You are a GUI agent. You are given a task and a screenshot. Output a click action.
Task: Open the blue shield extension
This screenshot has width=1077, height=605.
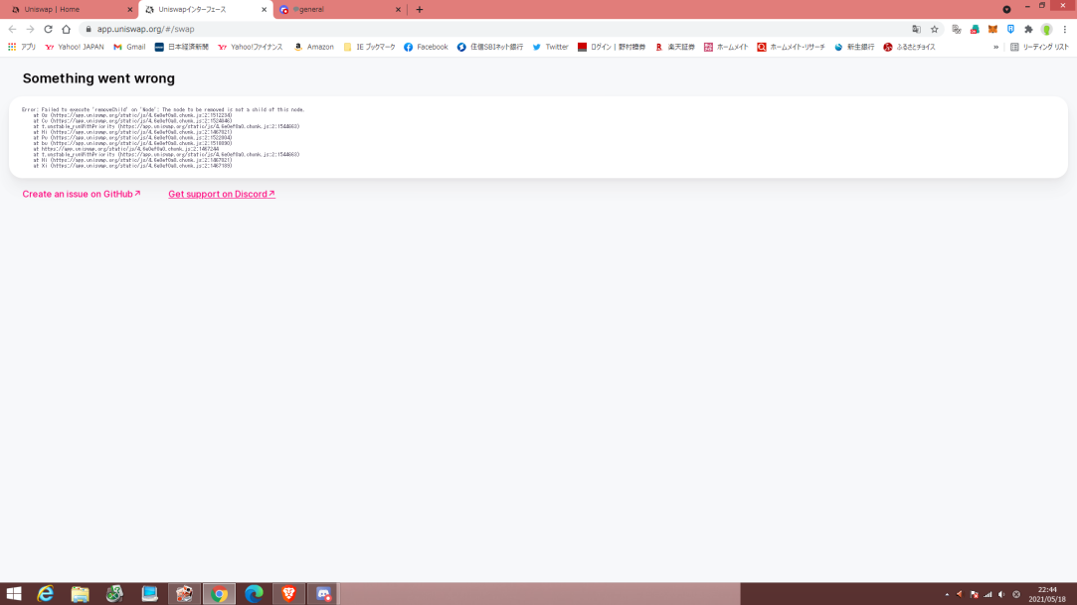point(1010,30)
